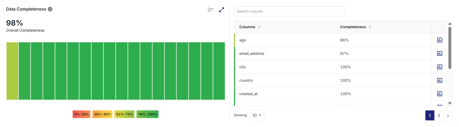This screenshot has height=127, width=459.
Task: Open the Showing 10 rows dropdown
Action: pyautogui.click(x=257, y=115)
